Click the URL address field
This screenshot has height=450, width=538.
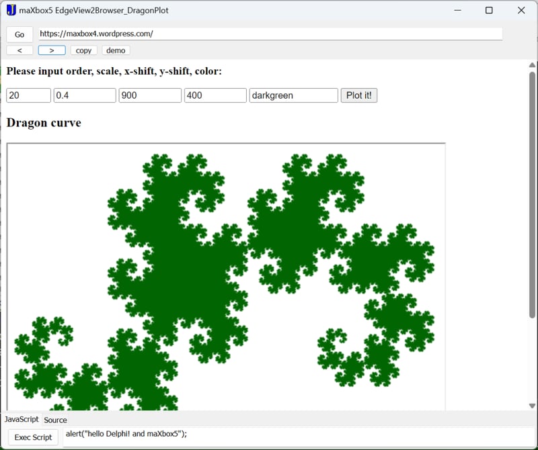tap(269, 33)
